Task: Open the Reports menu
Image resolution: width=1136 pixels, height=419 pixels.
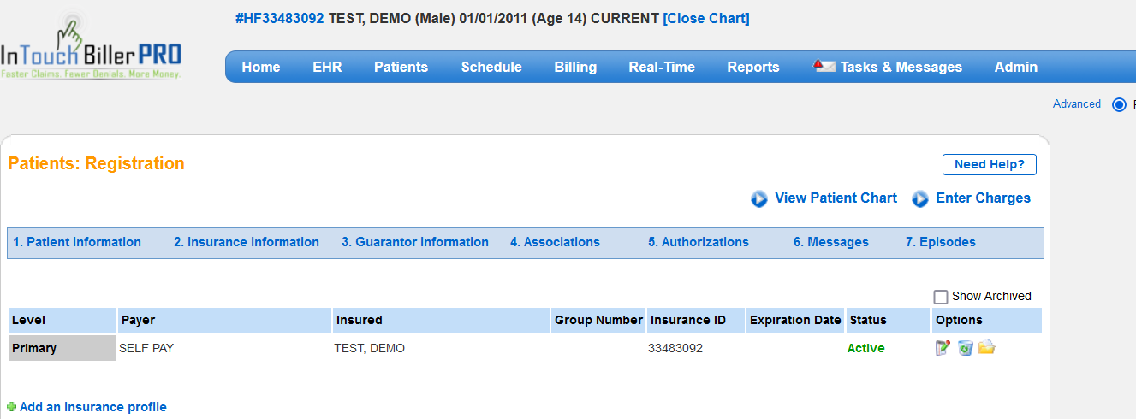Action: 753,67
